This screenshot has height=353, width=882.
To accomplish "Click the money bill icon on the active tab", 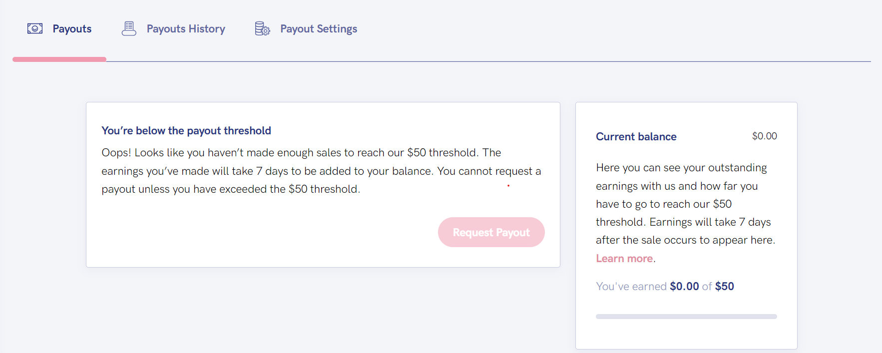I will click(34, 28).
